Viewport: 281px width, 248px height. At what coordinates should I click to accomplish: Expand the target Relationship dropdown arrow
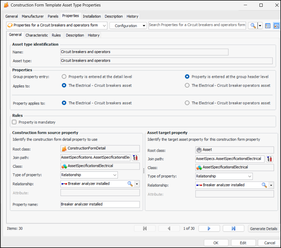271,185
